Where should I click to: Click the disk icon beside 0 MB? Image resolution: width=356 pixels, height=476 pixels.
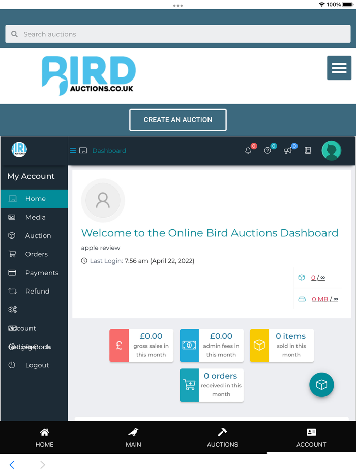[302, 299]
